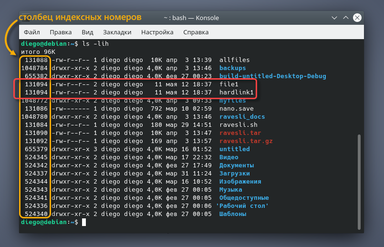Image resolution: width=384 pixels, height=247 pixels.
Task: Click the file1 entry in listing
Action: click(228, 84)
